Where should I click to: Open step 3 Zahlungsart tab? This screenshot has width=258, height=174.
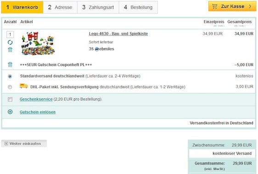(98, 7)
